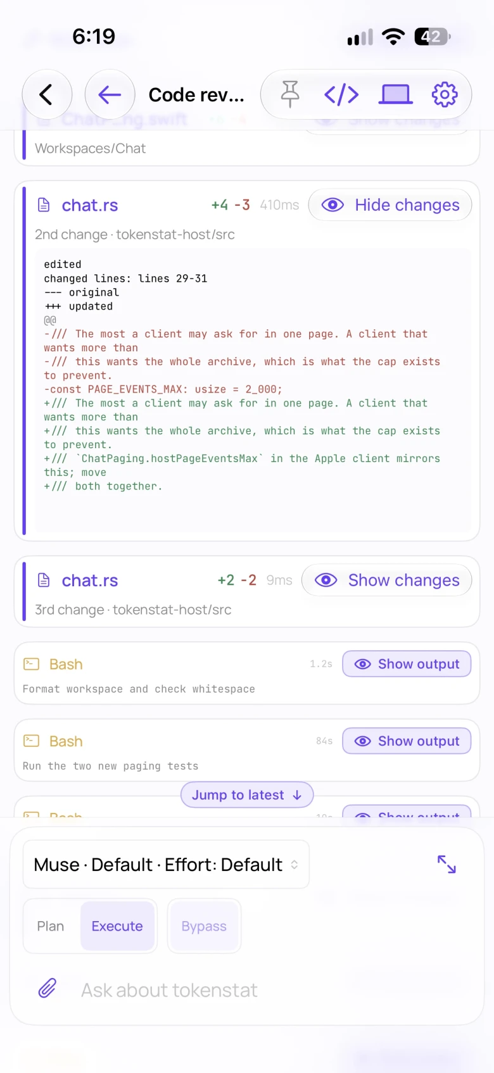Screen dimensions: 494x1073
Task: Tap the +4 -3 diff stats
Action: tap(231, 205)
